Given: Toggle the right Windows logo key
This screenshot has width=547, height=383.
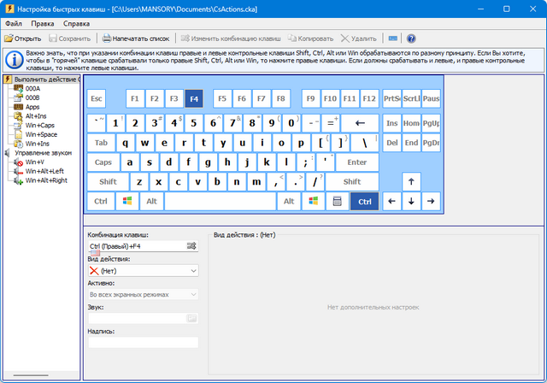Looking at the screenshot, I should (314, 201).
